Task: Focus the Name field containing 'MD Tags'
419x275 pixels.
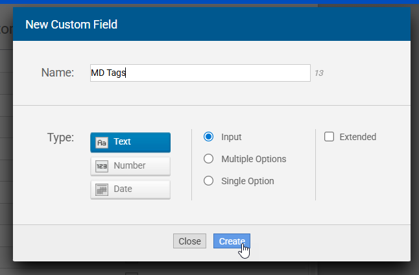Action: pos(200,73)
